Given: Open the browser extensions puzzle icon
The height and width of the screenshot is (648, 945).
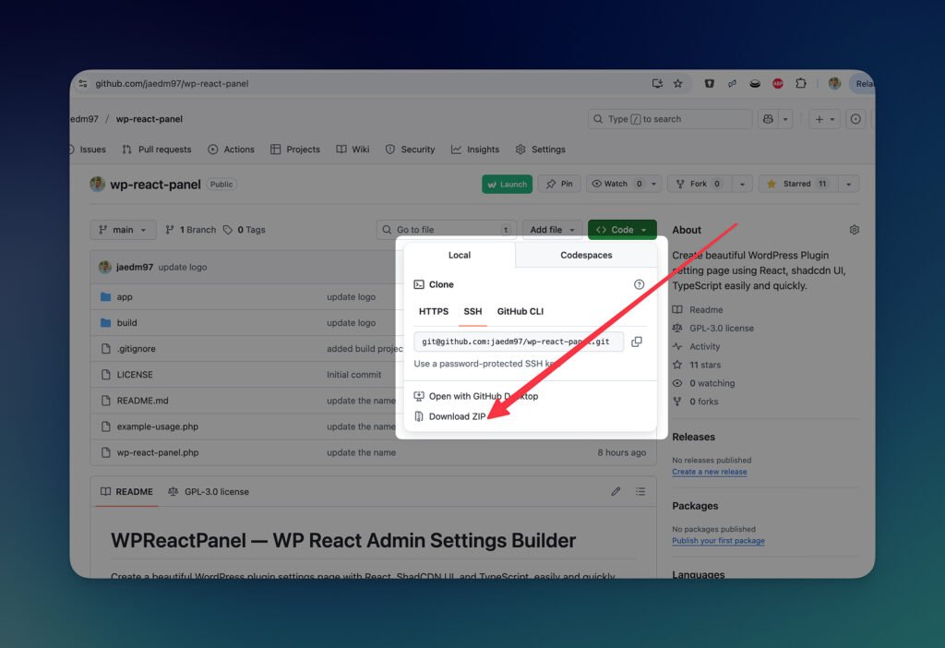Looking at the screenshot, I should [x=800, y=83].
